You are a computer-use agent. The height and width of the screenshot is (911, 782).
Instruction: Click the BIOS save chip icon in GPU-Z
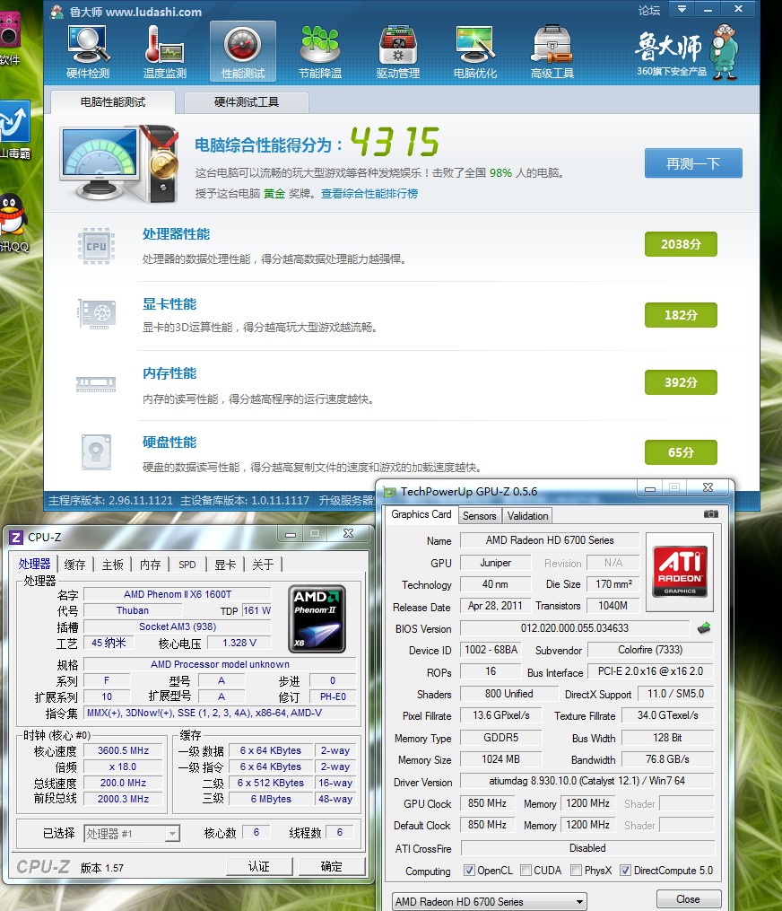704,628
